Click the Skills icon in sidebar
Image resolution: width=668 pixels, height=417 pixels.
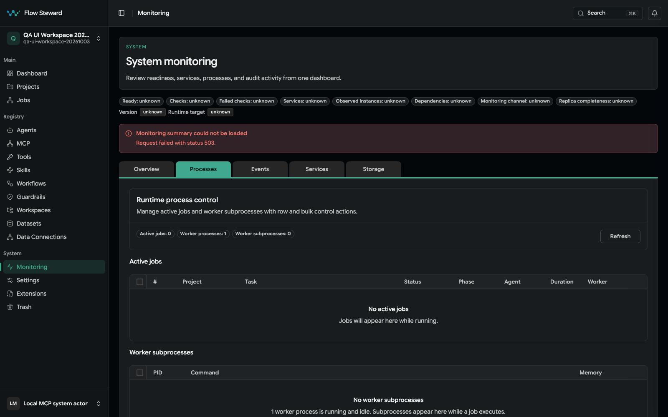[10, 170]
